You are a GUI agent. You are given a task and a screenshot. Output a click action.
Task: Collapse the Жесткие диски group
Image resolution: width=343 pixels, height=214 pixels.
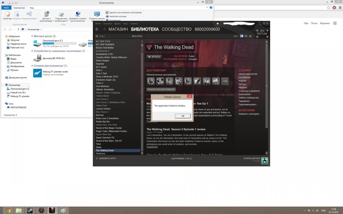tap(32, 36)
